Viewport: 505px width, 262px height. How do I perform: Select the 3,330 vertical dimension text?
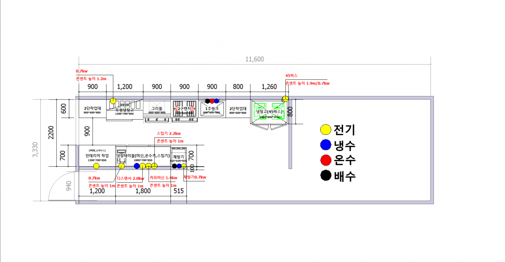[36, 150]
